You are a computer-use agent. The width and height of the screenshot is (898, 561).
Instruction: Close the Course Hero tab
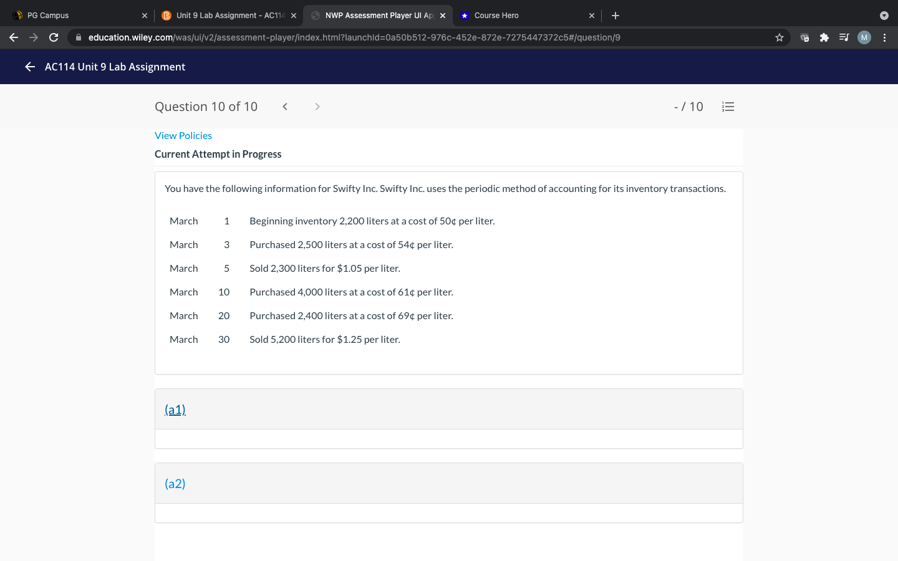(592, 16)
